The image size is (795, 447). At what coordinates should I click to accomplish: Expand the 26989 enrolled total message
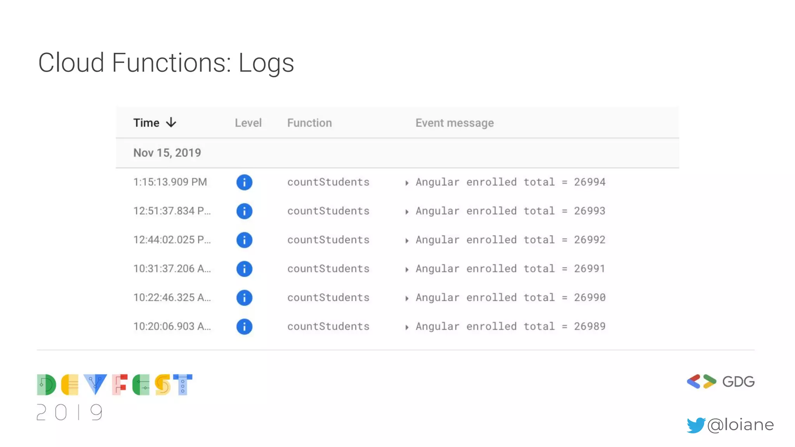click(407, 327)
